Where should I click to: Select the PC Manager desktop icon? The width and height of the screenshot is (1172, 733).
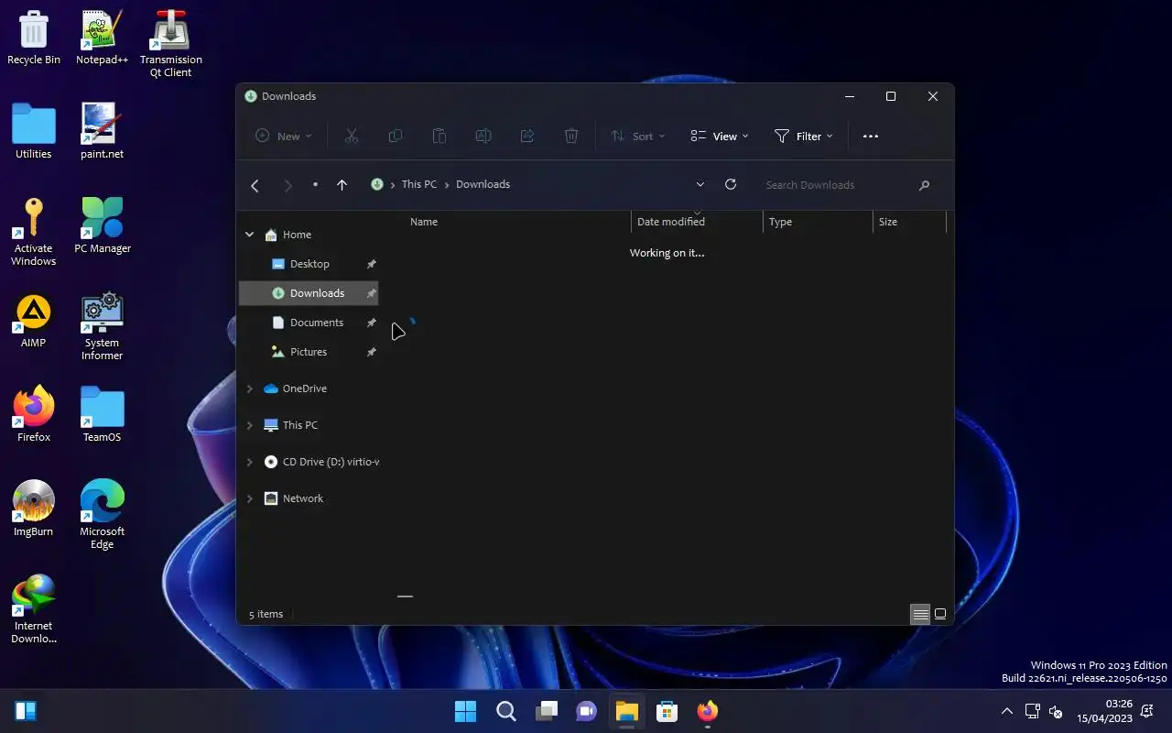(x=102, y=225)
